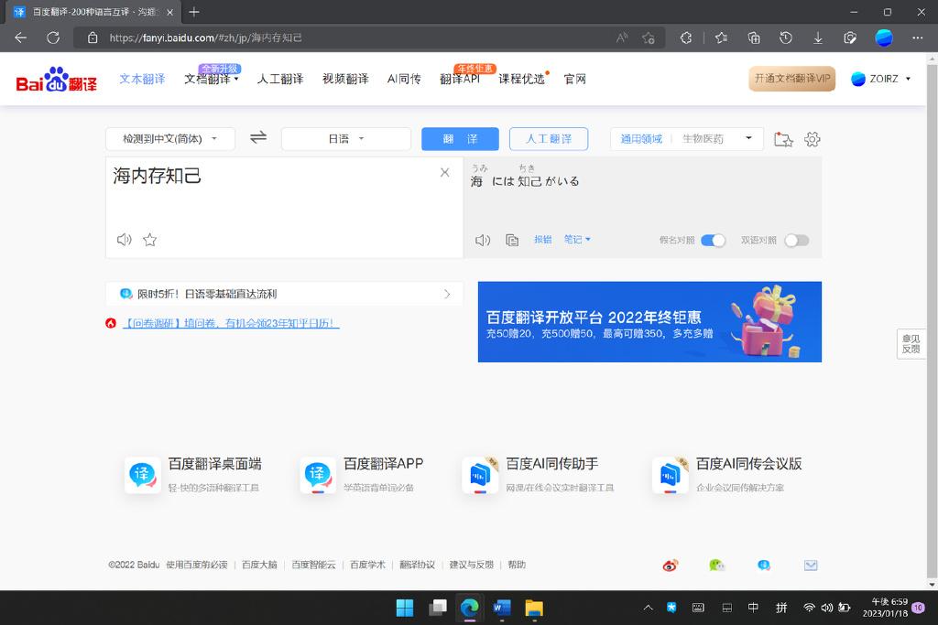938x625 pixels.
Task: Play source text audio speaker icon
Action: [x=124, y=240]
